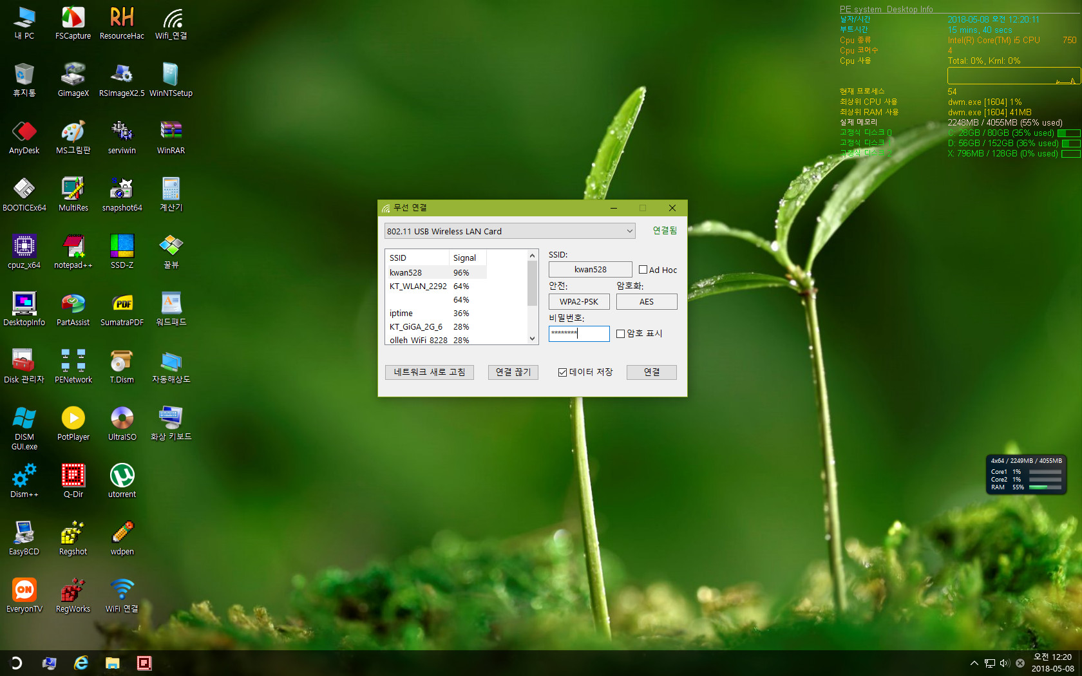Open the ResourceHac desktop icon
Image resolution: width=1082 pixels, height=676 pixels.
pos(122,23)
